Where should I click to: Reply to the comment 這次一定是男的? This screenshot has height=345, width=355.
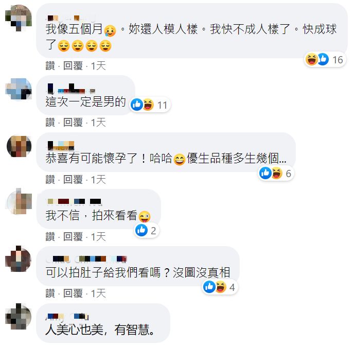(73, 123)
